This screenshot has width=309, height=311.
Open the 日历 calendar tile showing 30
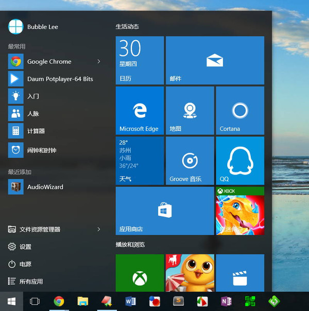[x=140, y=60]
